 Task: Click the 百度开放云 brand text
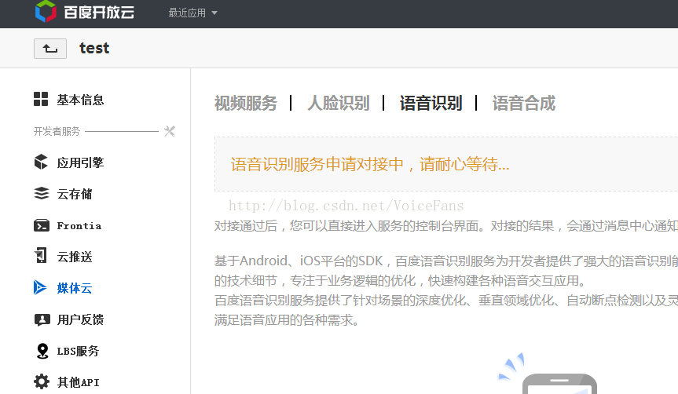coord(99,12)
